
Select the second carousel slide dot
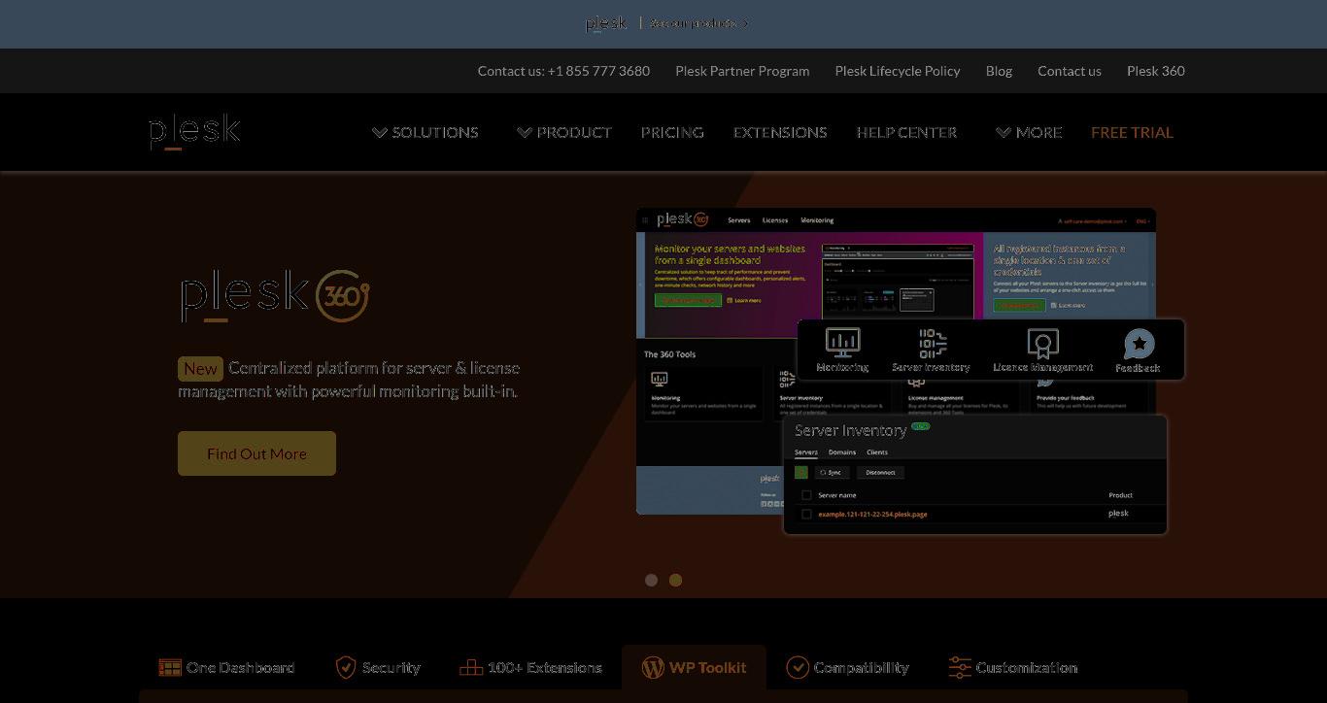coord(676,580)
